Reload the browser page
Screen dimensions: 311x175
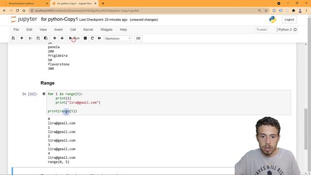tap(17, 11)
